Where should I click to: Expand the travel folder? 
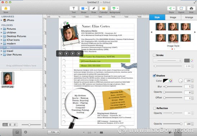pyautogui.click(x=1, y=51)
